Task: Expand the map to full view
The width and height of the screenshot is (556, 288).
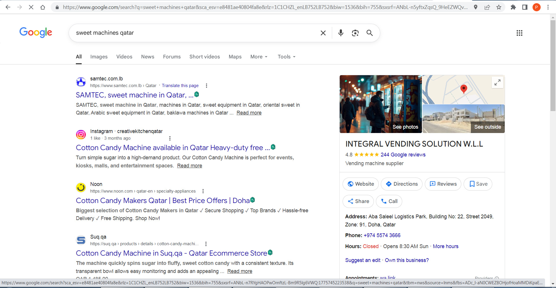Action: coord(498,82)
